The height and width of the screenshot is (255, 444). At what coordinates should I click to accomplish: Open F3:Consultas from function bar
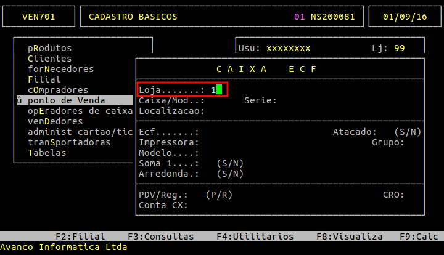coord(160,237)
